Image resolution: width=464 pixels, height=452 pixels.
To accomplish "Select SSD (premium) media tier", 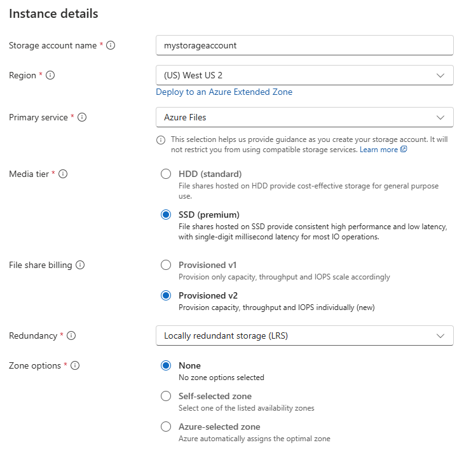I will [166, 215].
